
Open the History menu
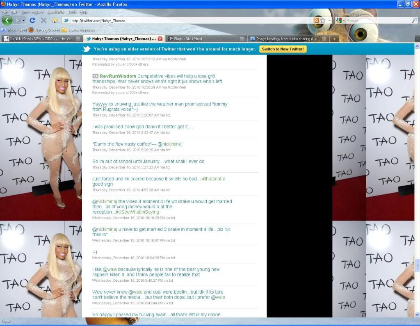click(x=37, y=12)
